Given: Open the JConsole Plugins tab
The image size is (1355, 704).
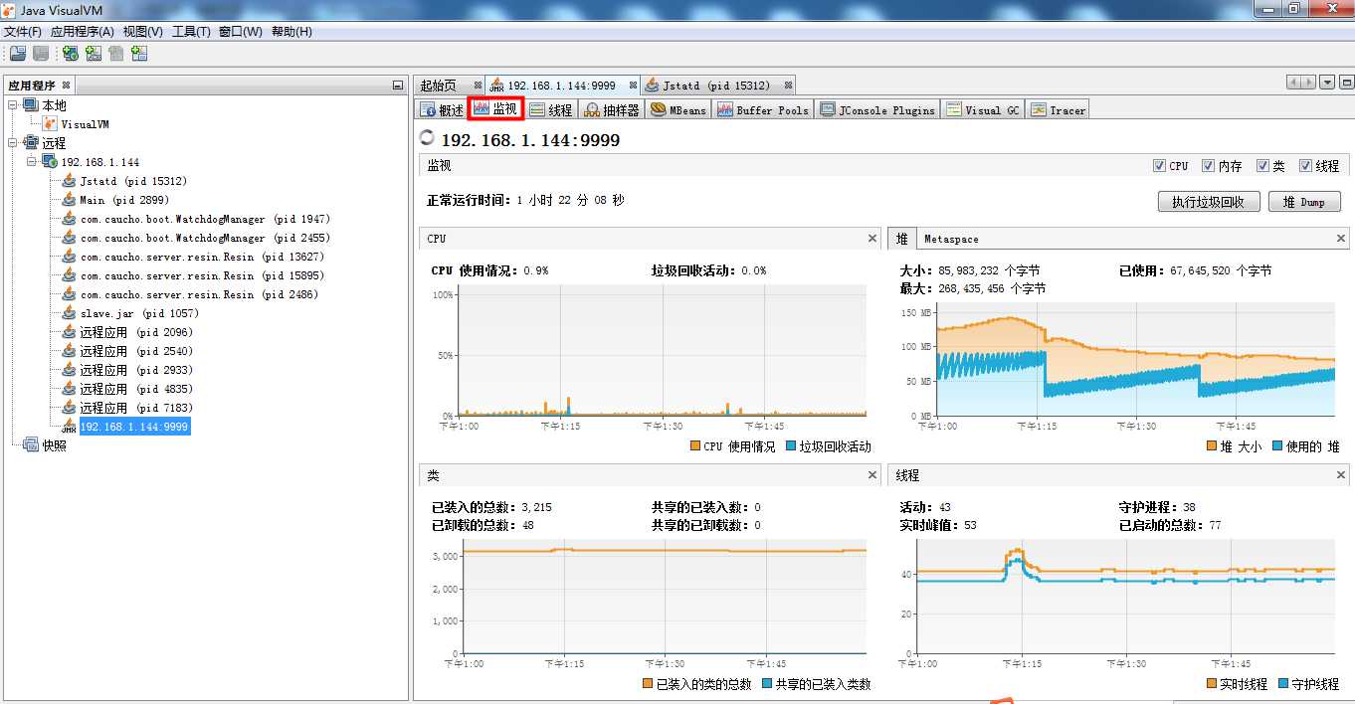Looking at the screenshot, I should pos(878,110).
